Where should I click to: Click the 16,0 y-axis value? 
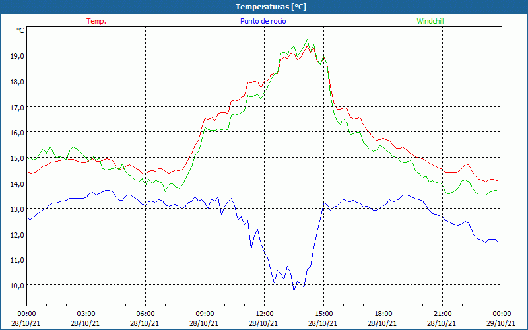17,133
